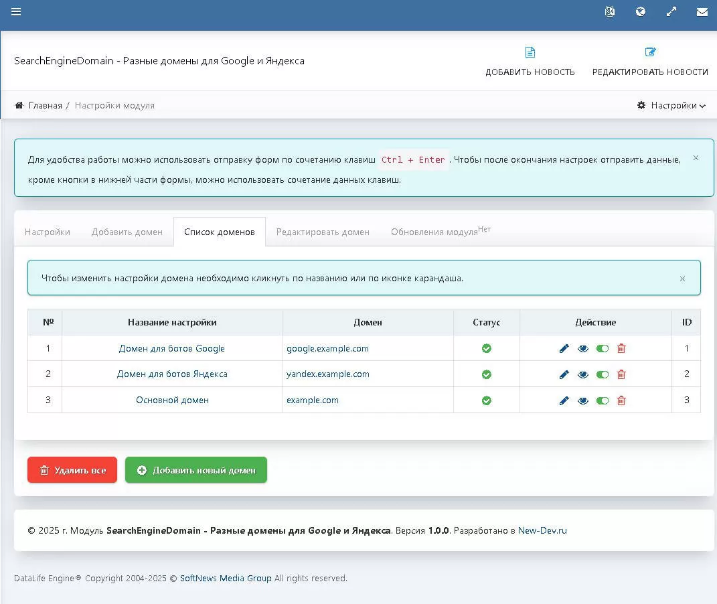Open the Обновления модуля tab

tap(441, 231)
